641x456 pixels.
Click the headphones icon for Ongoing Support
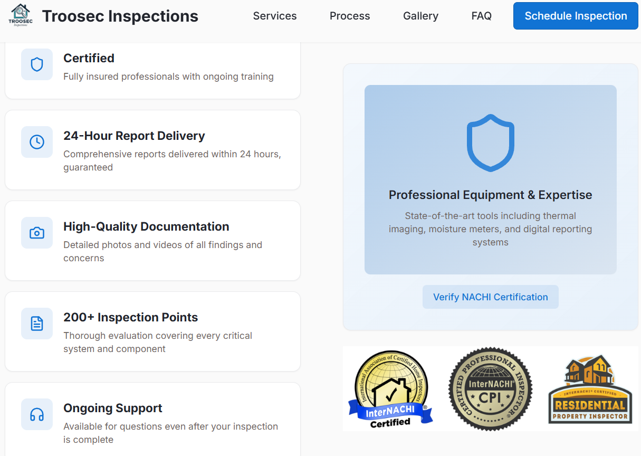[x=37, y=414]
